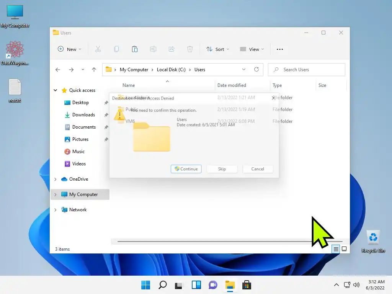Open Widgets panel on taskbar
The width and height of the screenshot is (392, 294).
tap(196, 285)
